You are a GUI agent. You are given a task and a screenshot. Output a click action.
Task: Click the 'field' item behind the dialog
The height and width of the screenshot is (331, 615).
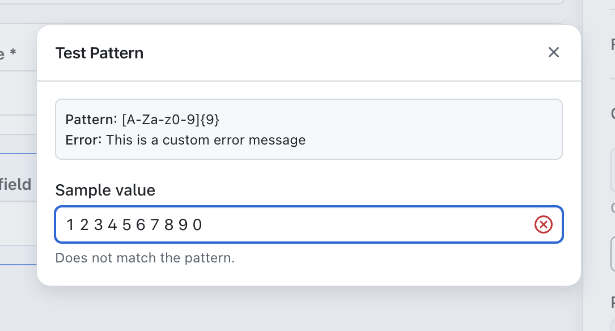coord(16,184)
